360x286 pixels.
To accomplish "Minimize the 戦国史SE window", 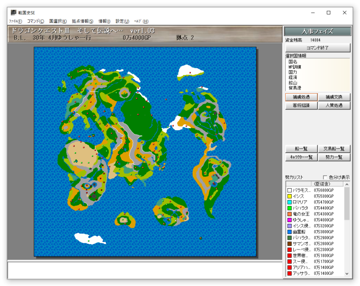I will coord(313,13).
